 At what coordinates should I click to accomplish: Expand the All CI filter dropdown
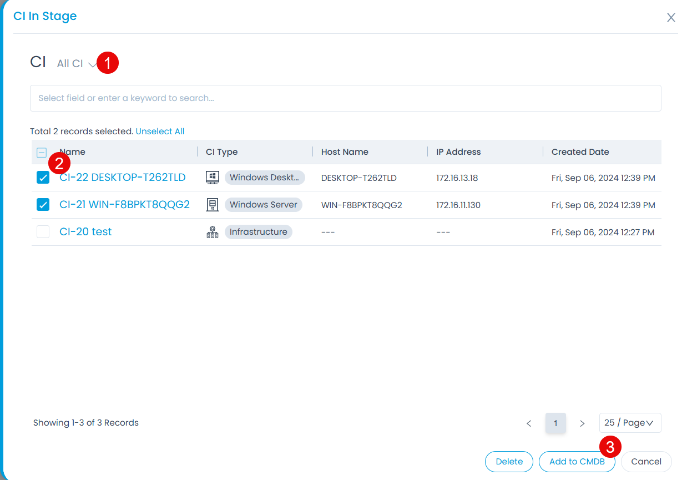(76, 64)
